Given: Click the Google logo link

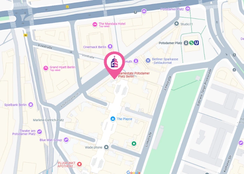Looking at the screenshot, I should [x=134, y=172].
